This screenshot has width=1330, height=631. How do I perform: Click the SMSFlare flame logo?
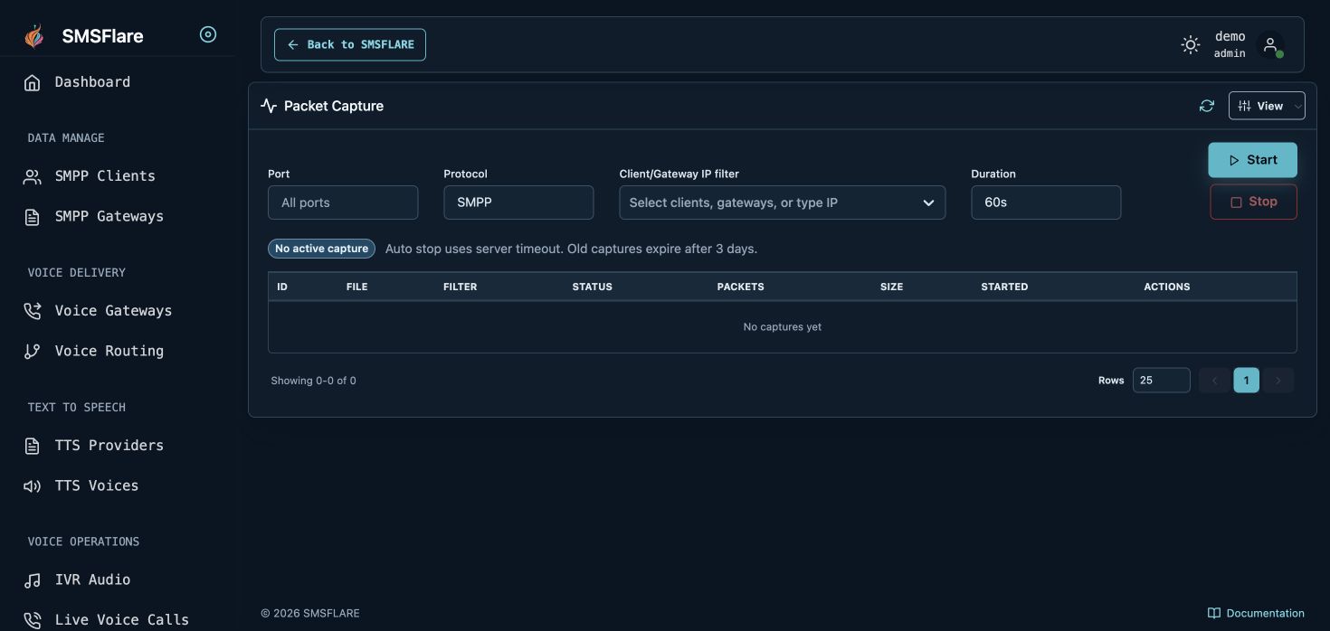(33, 36)
